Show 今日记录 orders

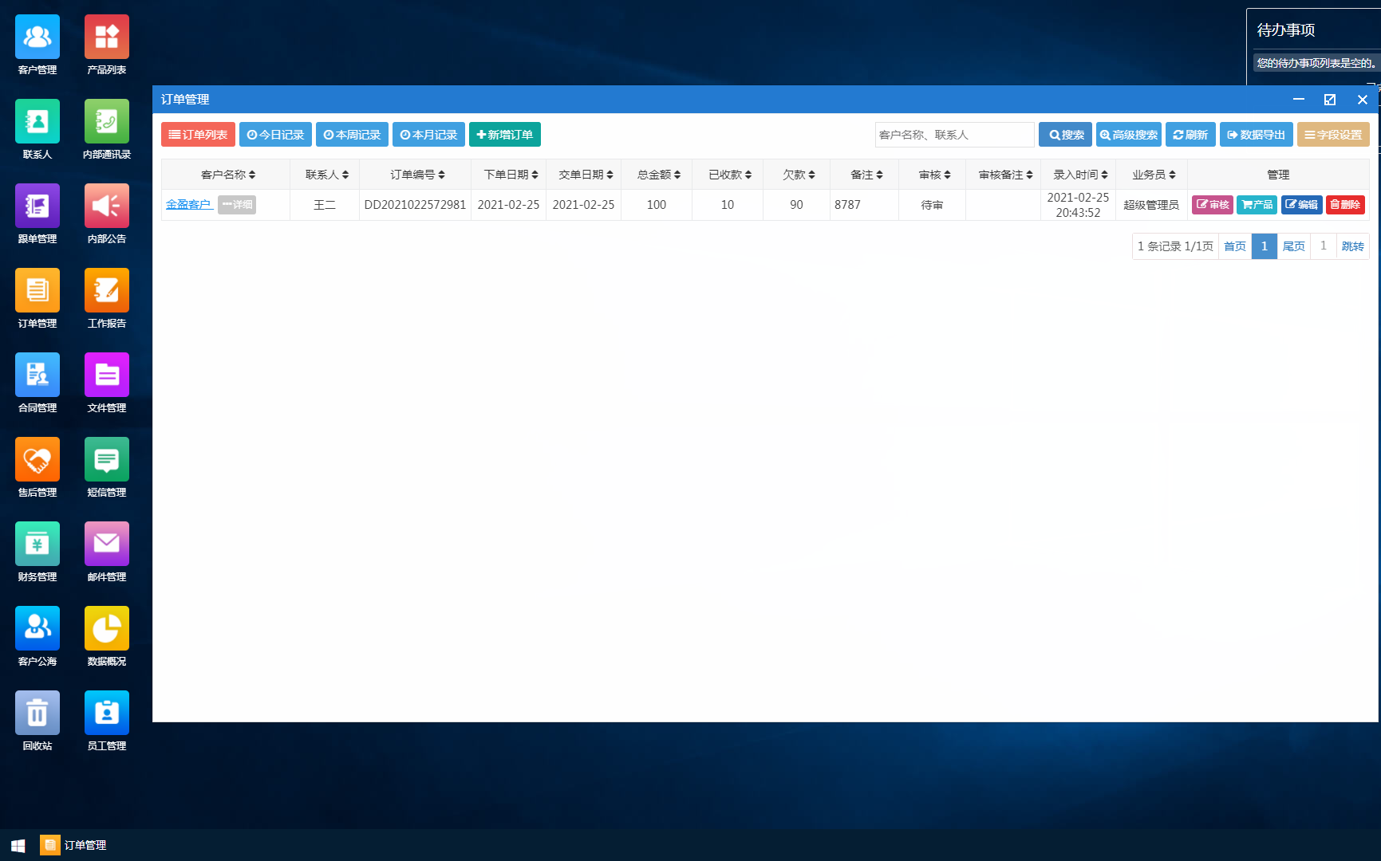click(x=275, y=135)
